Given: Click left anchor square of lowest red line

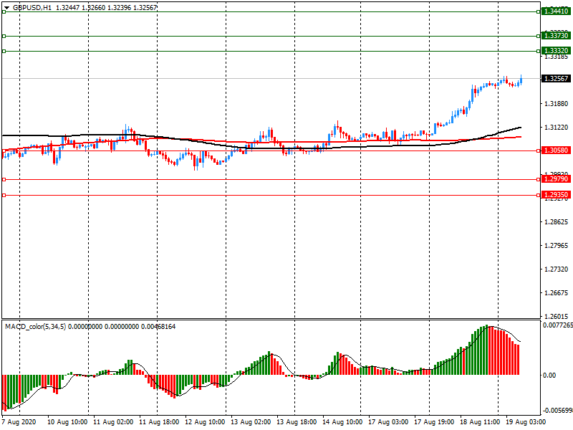Looking at the screenshot, I should click(x=4, y=195).
